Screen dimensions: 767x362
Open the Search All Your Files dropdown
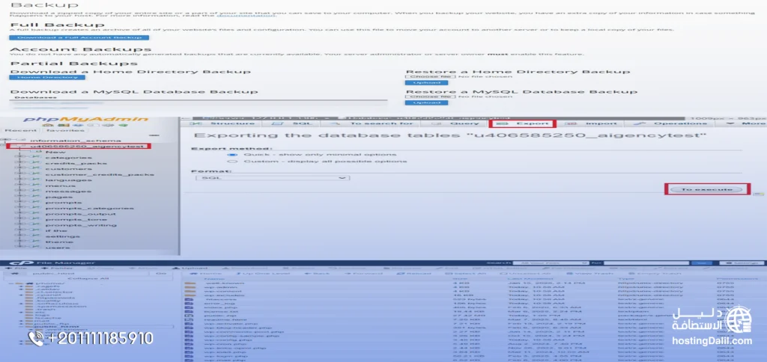pyautogui.click(x=549, y=263)
